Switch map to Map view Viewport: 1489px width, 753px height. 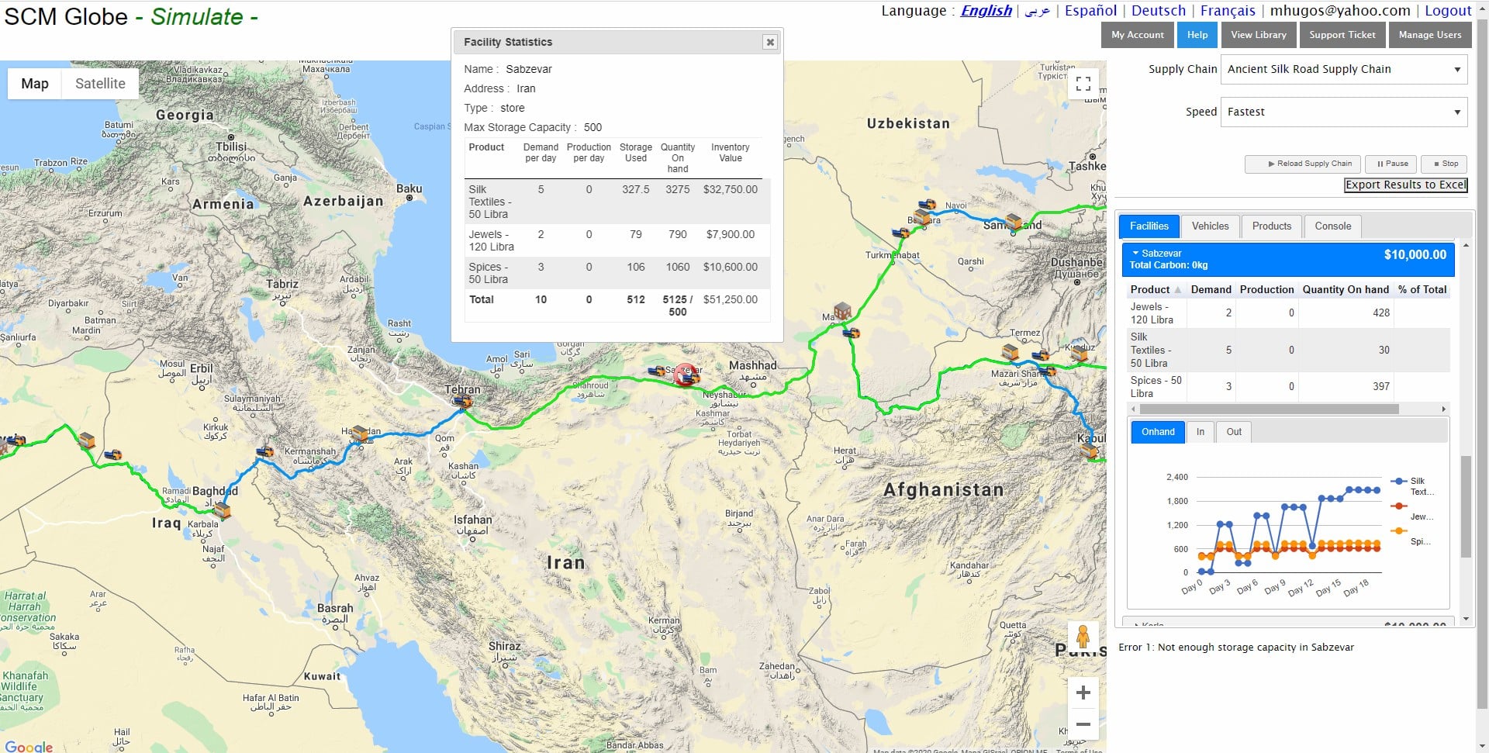[x=35, y=84]
